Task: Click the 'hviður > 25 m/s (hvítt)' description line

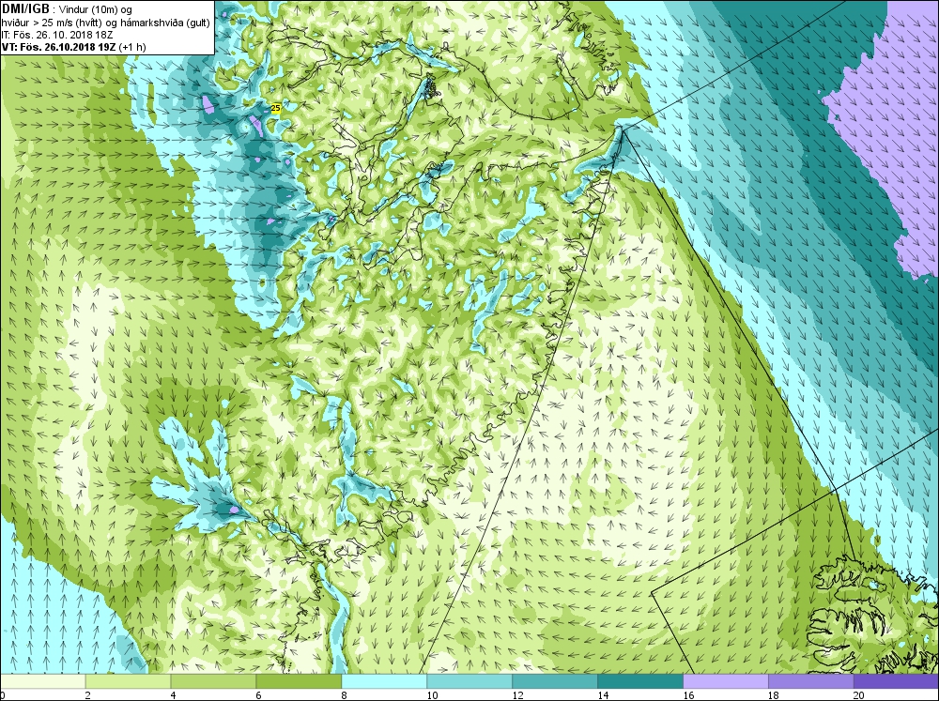Action: [x=105, y=23]
